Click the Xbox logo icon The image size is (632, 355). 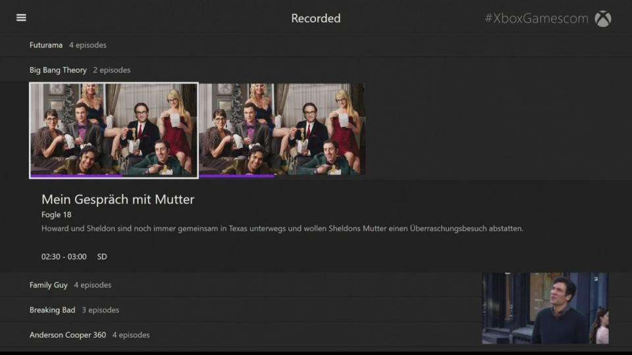603,18
